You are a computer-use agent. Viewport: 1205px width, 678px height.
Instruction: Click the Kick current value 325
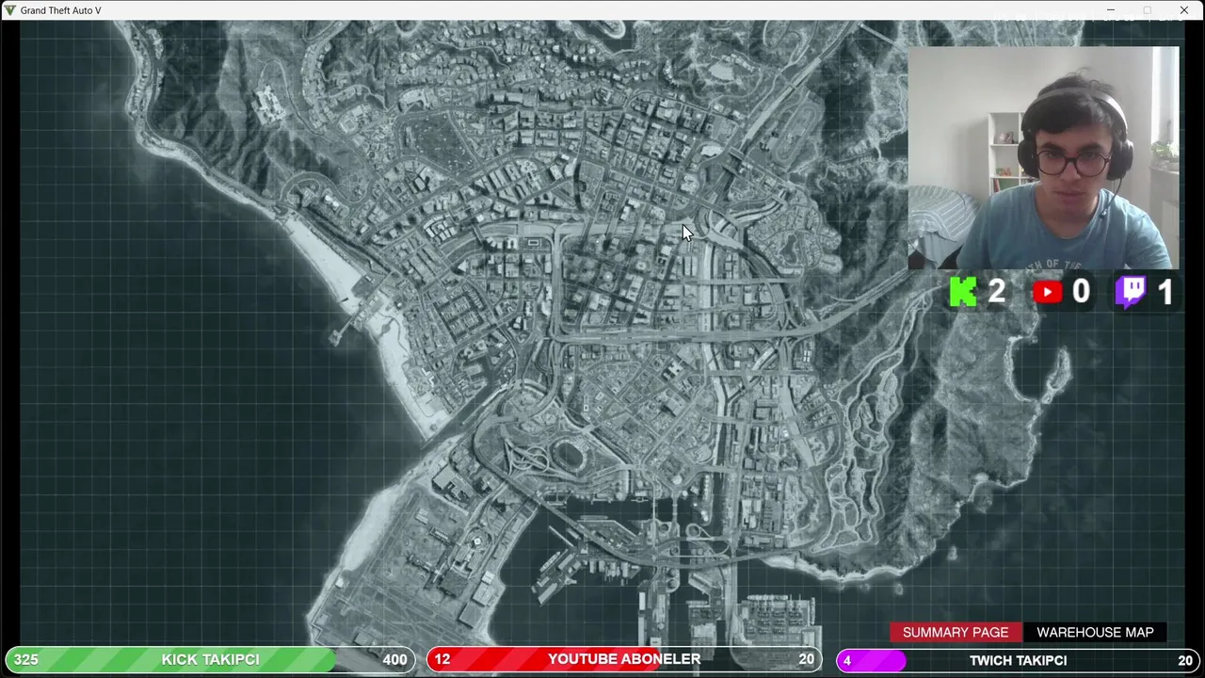pos(25,660)
